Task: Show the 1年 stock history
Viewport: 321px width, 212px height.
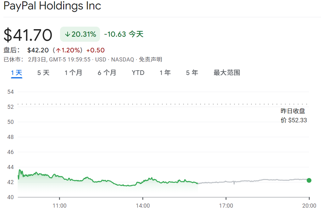Action: [165, 72]
